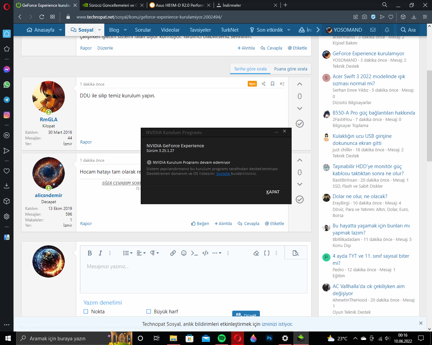Image resolution: width=432 pixels, height=345 pixels.
Task: Open the Tavsiyeler menu item
Action: pyautogui.click(x=200, y=30)
